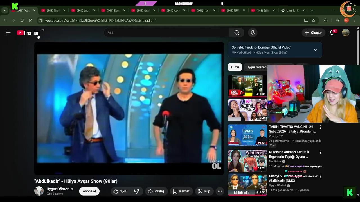Screen dimensions: 360x202
Task: Play the İtalya 24:59 news thumbnail
Action: [x=247, y=135]
